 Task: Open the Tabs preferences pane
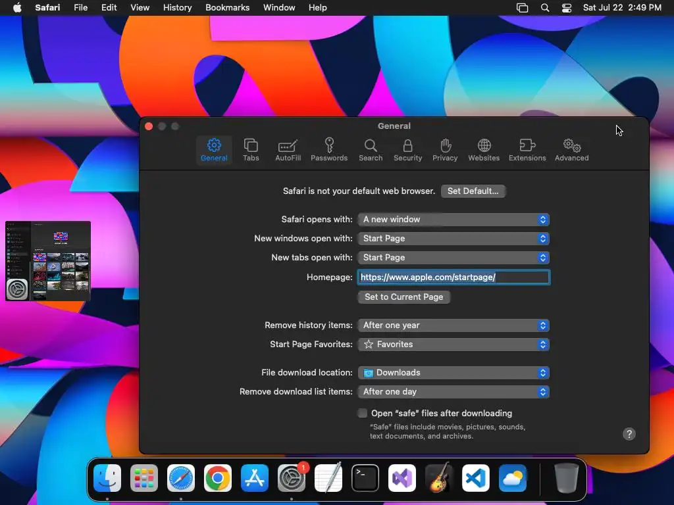point(251,149)
